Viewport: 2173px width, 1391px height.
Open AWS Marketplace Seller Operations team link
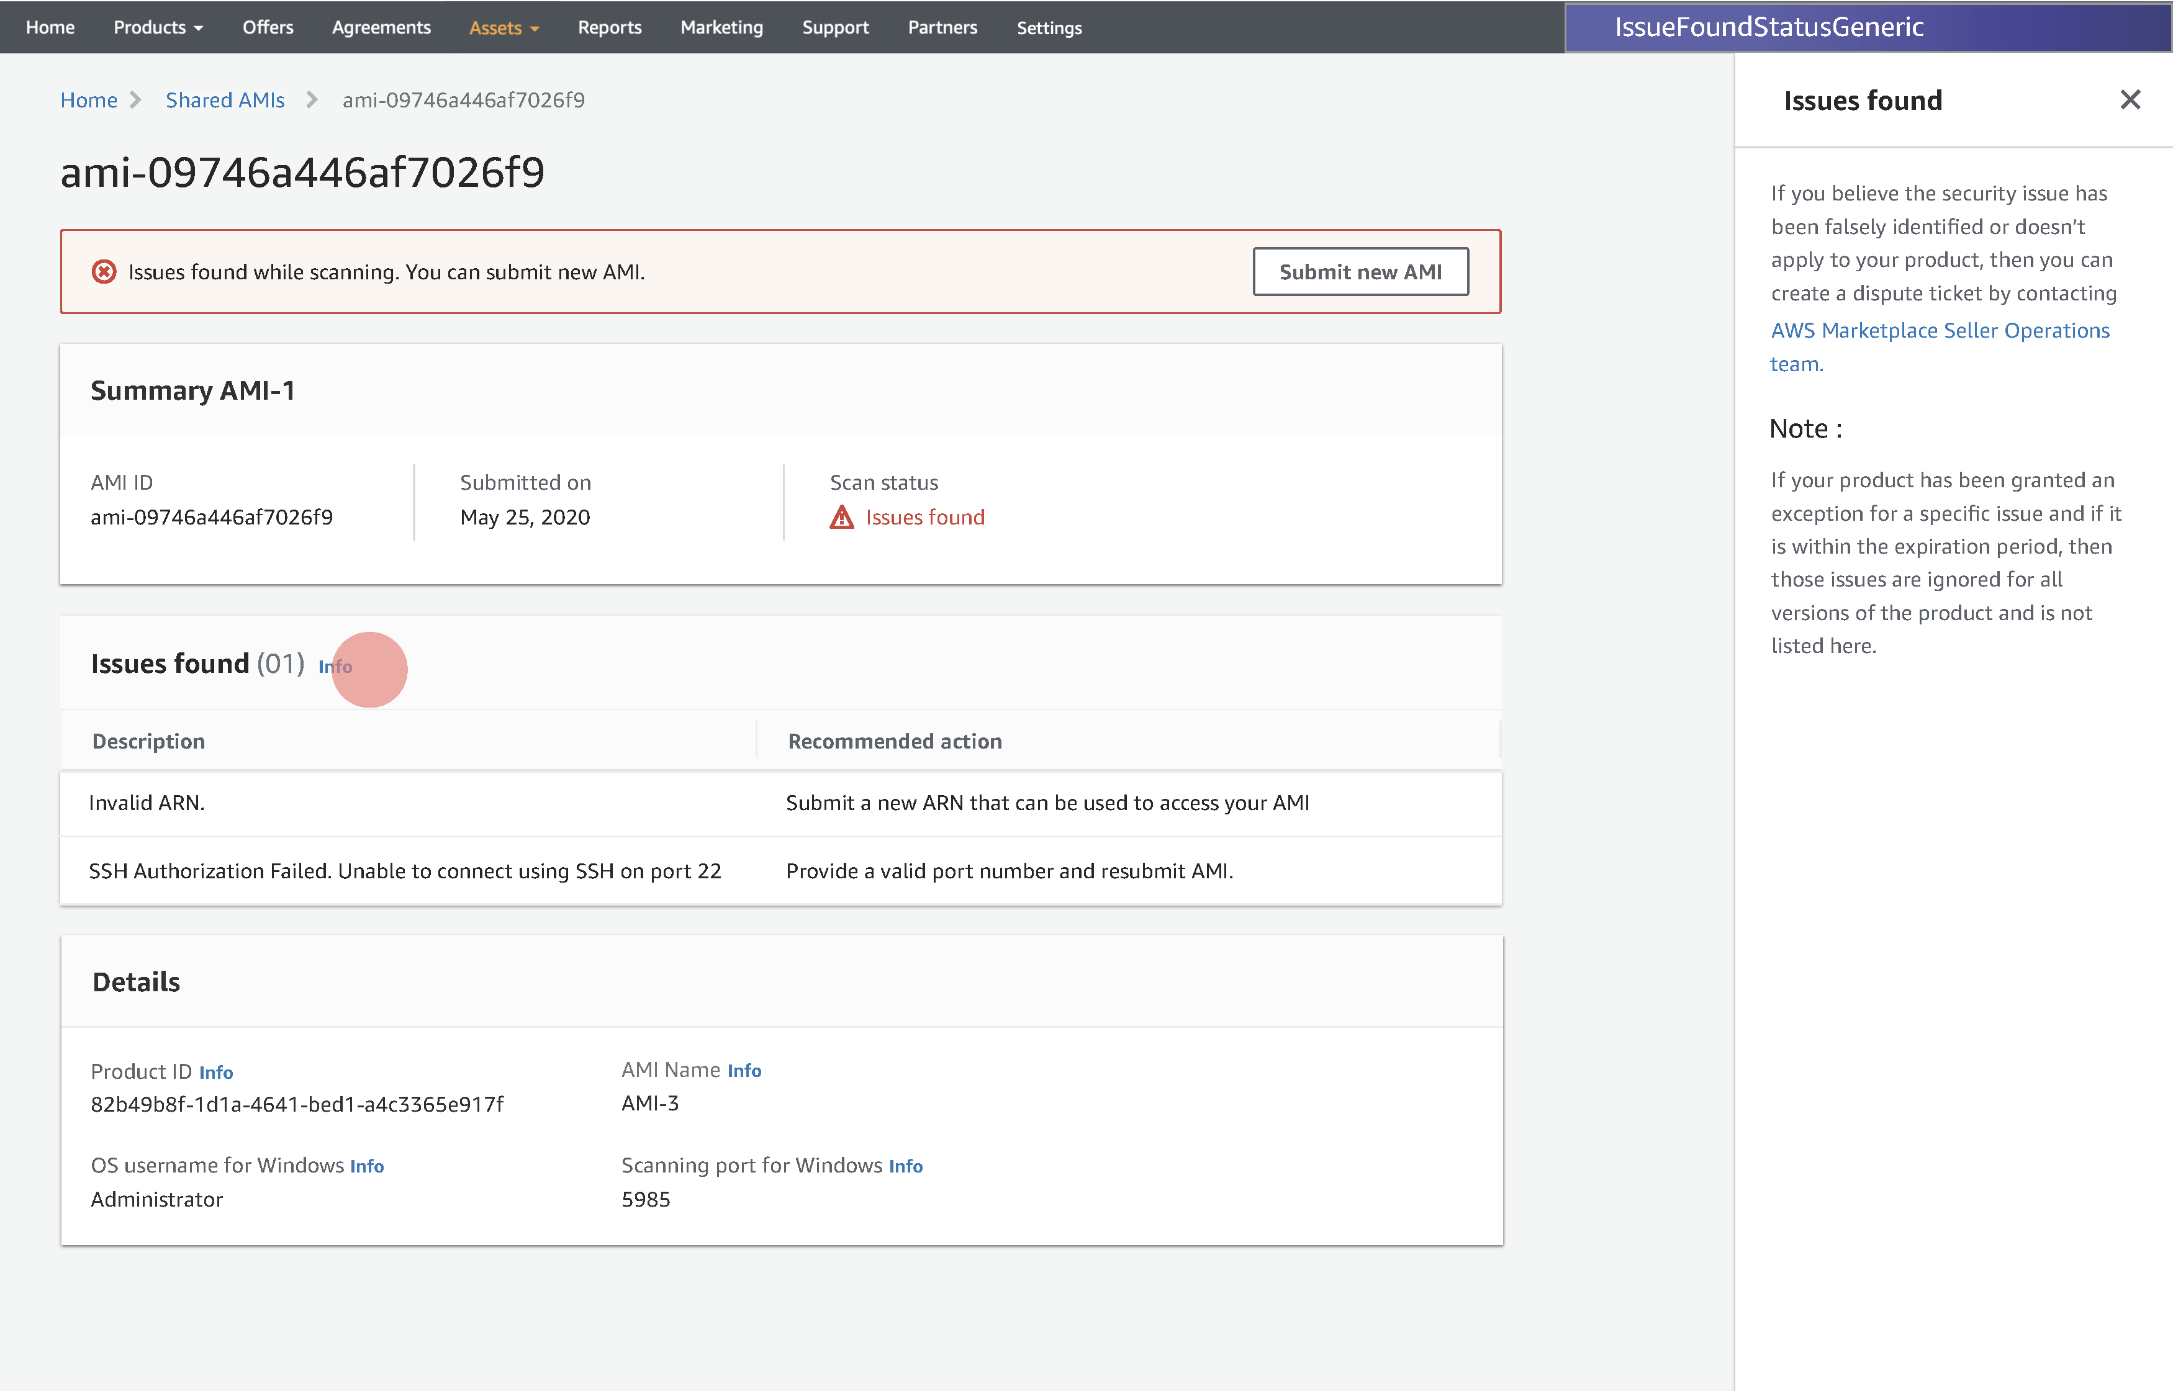click(1939, 331)
